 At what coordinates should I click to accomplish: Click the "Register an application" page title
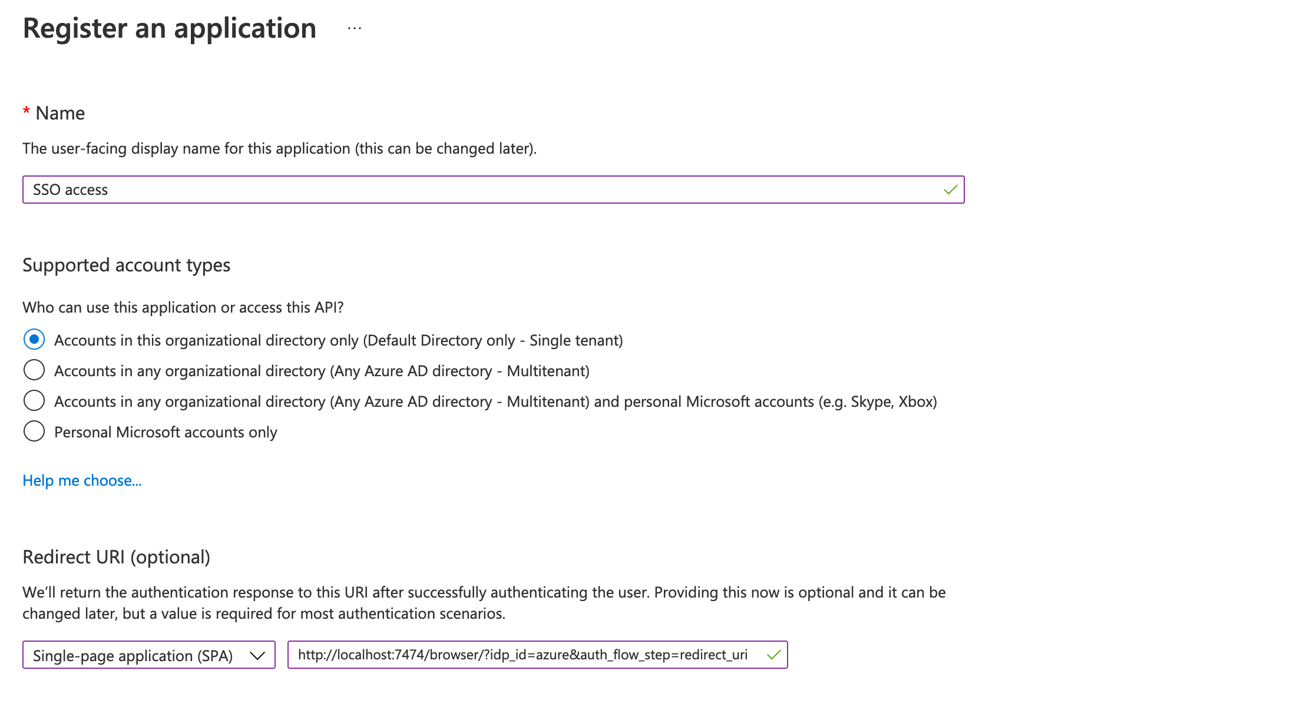[x=169, y=28]
